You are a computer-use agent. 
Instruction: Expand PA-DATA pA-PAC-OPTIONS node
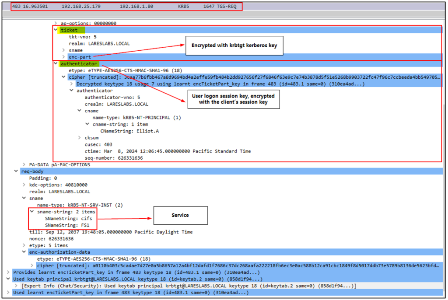click(x=24, y=164)
